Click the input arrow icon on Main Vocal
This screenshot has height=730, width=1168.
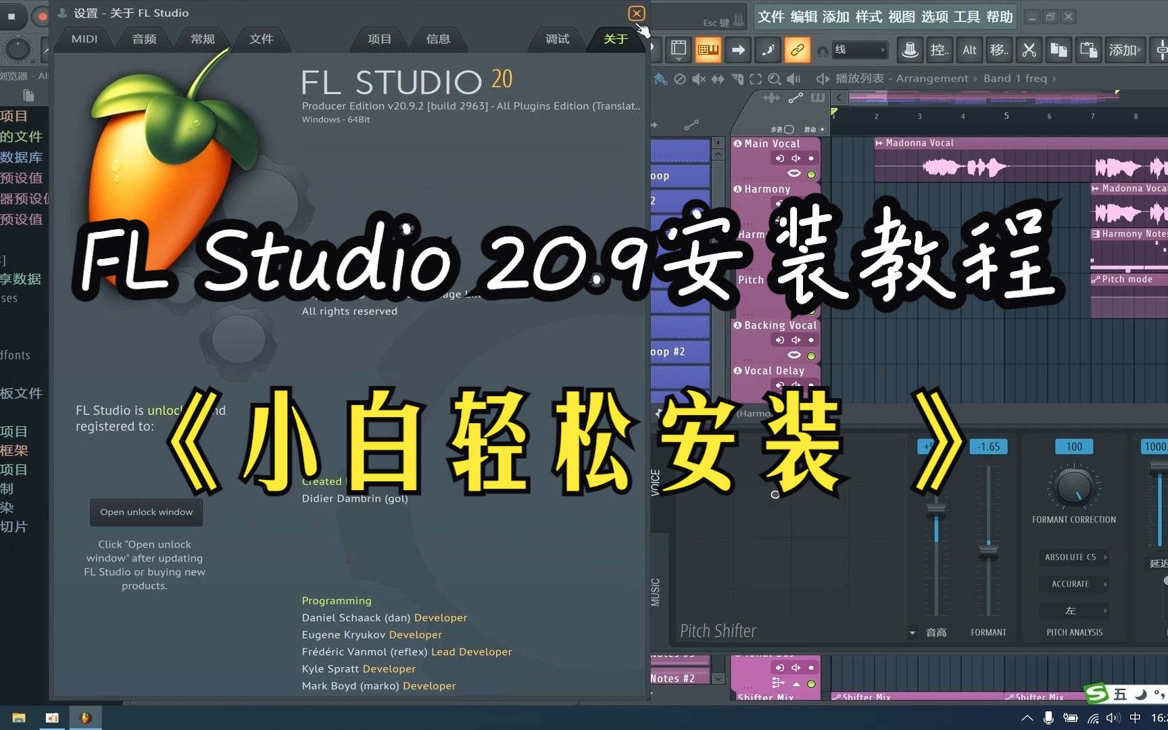pyautogui.click(x=780, y=159)
